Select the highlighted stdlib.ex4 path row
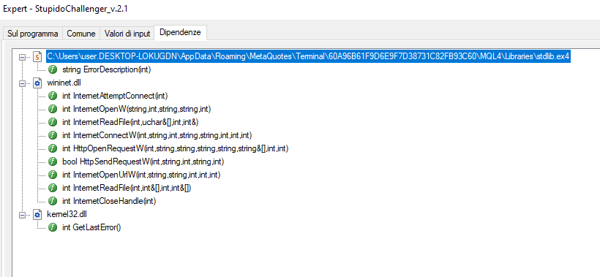600x277 pixels. point(308,56)
